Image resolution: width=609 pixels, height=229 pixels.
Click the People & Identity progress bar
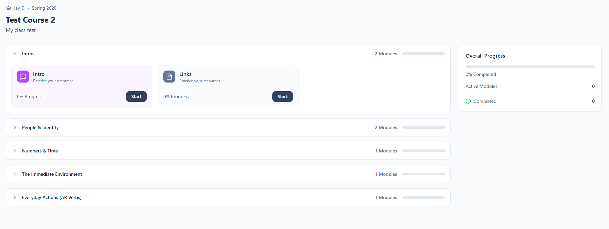click(x=423, y=127)
